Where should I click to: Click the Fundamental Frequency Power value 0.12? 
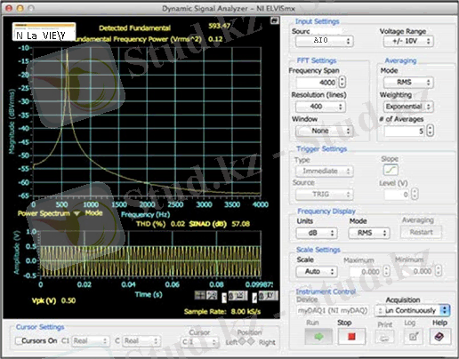click(215, 39)
